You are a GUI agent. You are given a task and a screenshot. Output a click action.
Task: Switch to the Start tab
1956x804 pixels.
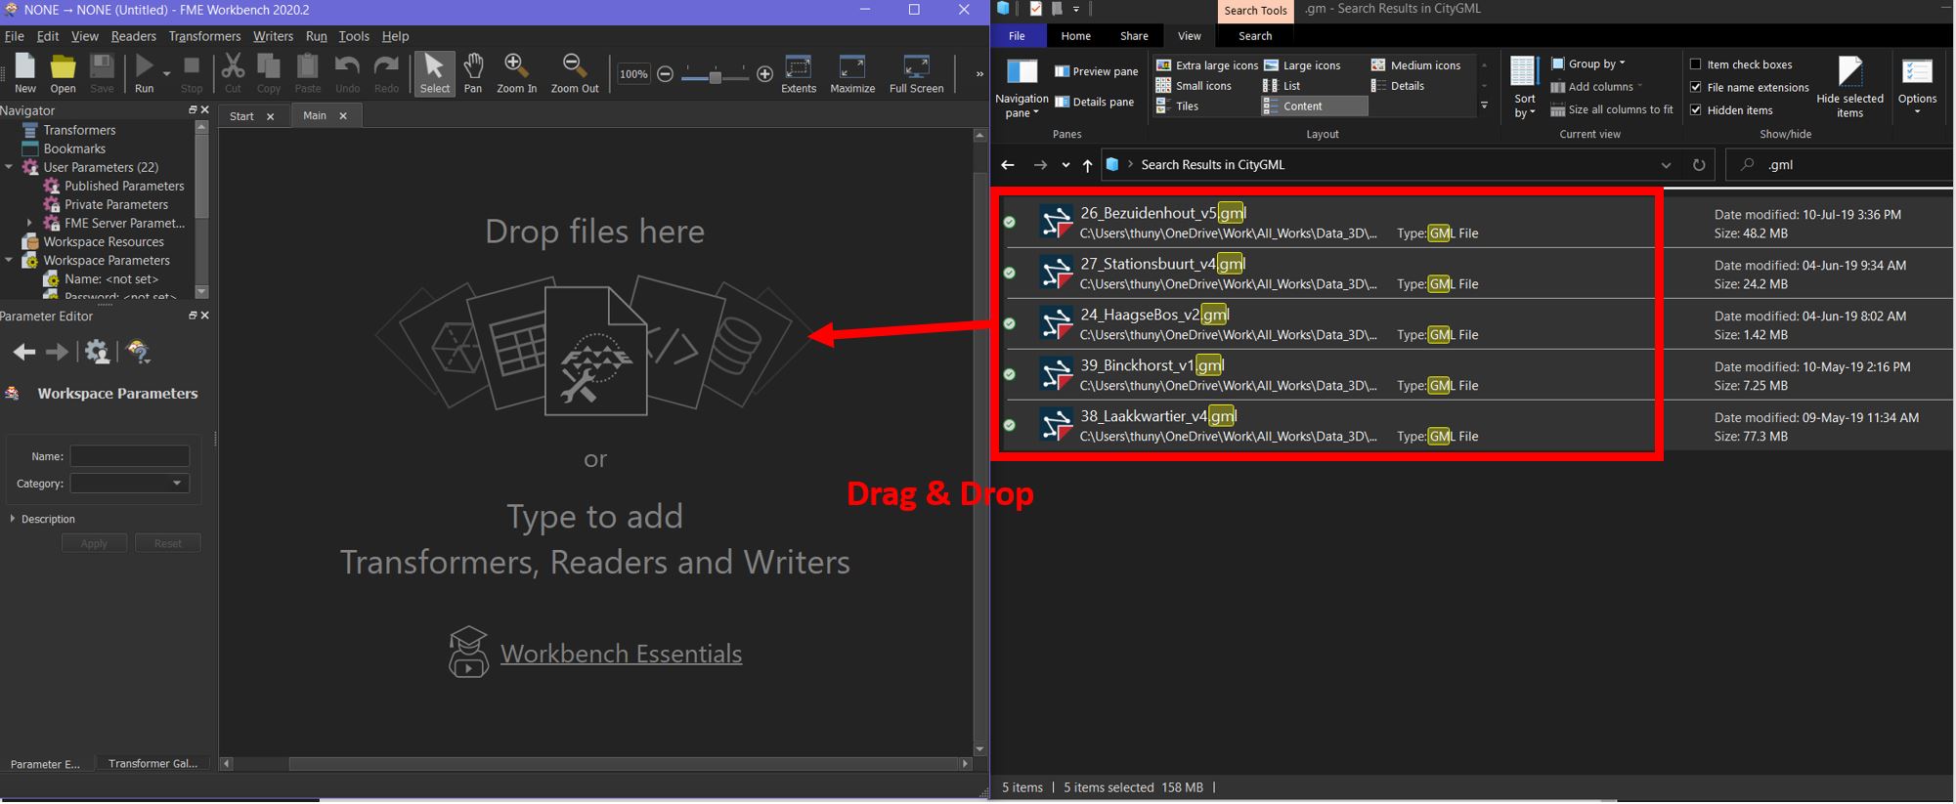point(241,116)
